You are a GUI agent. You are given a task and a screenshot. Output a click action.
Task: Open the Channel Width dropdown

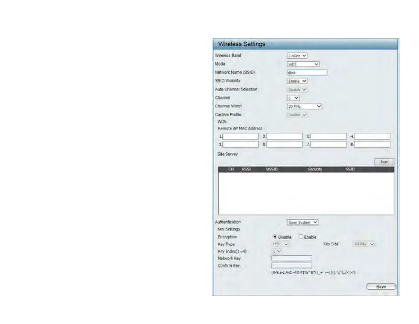tap(304, 106)
